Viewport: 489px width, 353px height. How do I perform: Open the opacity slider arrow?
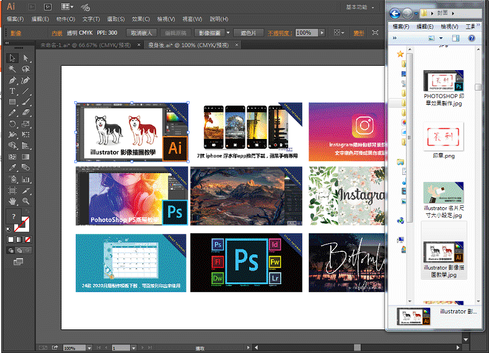(x=322, y=33)
